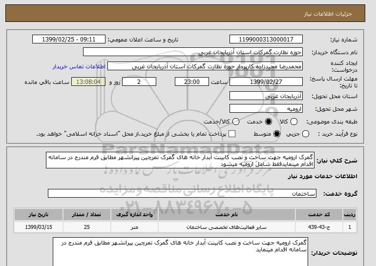Click the deadline hour field 23:00

pyautogui.click(x=192, y=82)
